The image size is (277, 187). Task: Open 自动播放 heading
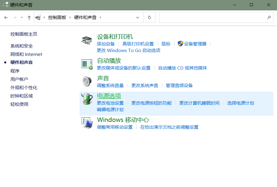(109, 61)
